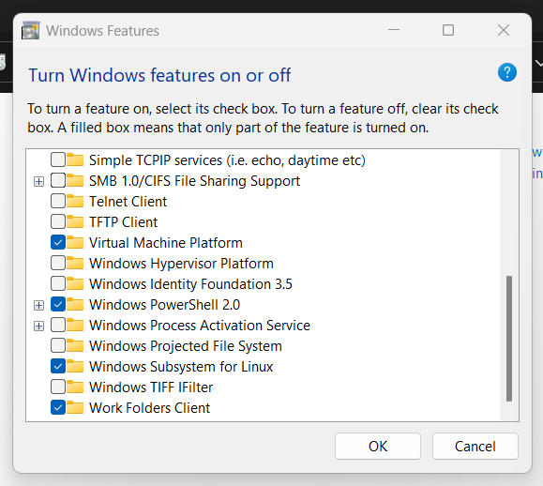543x486 pixels.
Task: Uncheck the Virtual Machine Platform checkbox
Action: 58,242
